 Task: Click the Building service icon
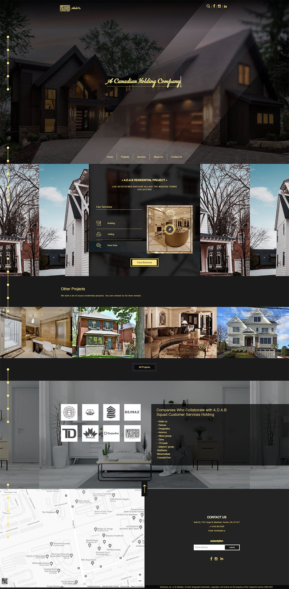pos(98,223)
